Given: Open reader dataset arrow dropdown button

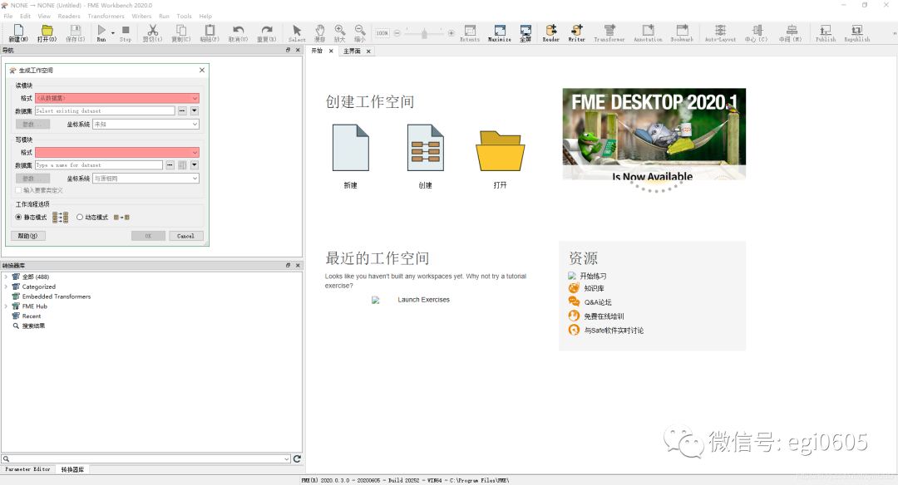Looking at the screenshot, I should (x=195, y=111).
